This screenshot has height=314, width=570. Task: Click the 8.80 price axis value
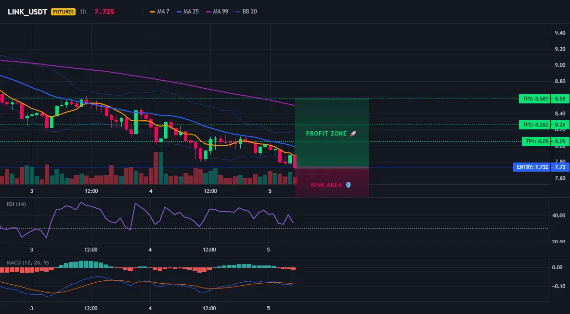[x=560, y=81]
